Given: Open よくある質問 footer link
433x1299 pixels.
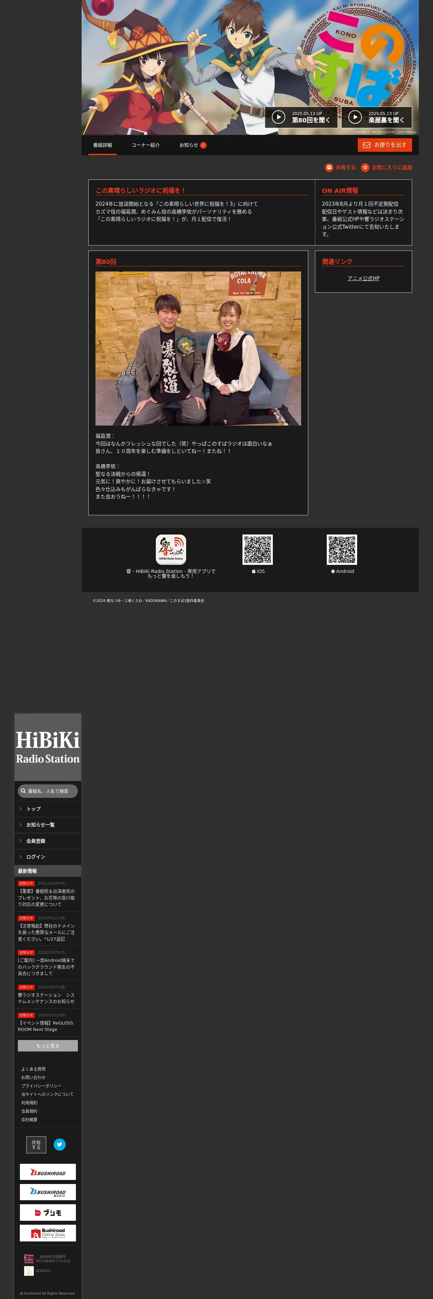Looking at the screenshot, I should click(33, 1069).
